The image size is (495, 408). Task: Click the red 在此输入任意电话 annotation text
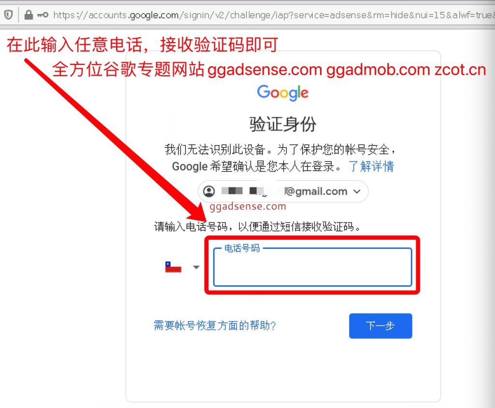(x=142, y=44)
